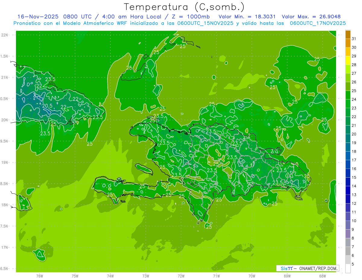Select the 'Valor Min. = 18.3031' text

tap(247, 17)
